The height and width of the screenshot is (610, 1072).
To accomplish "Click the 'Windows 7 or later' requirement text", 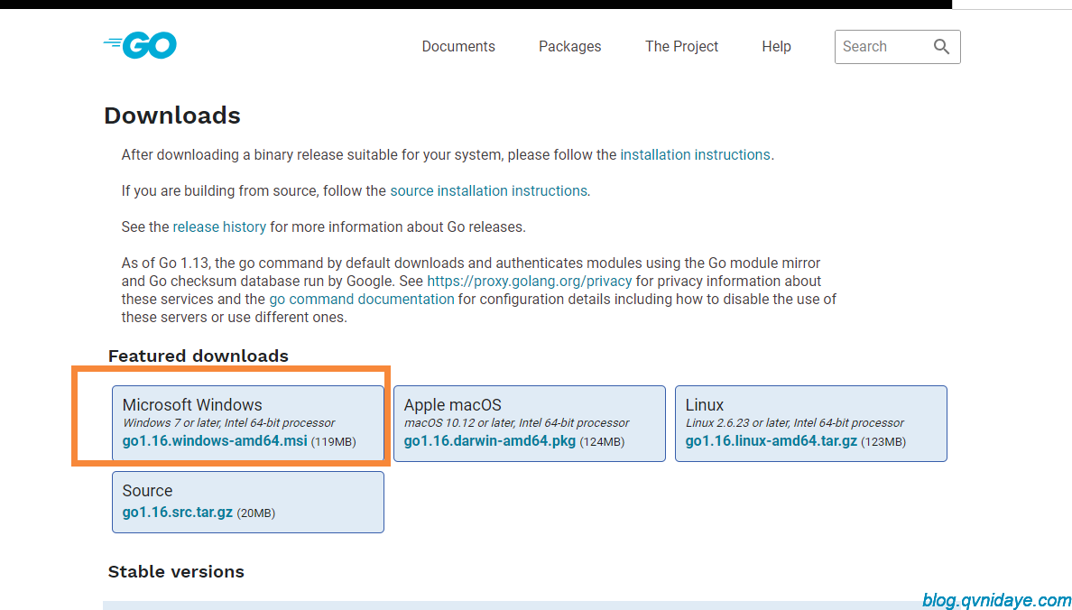I will (x=229, y=423).
